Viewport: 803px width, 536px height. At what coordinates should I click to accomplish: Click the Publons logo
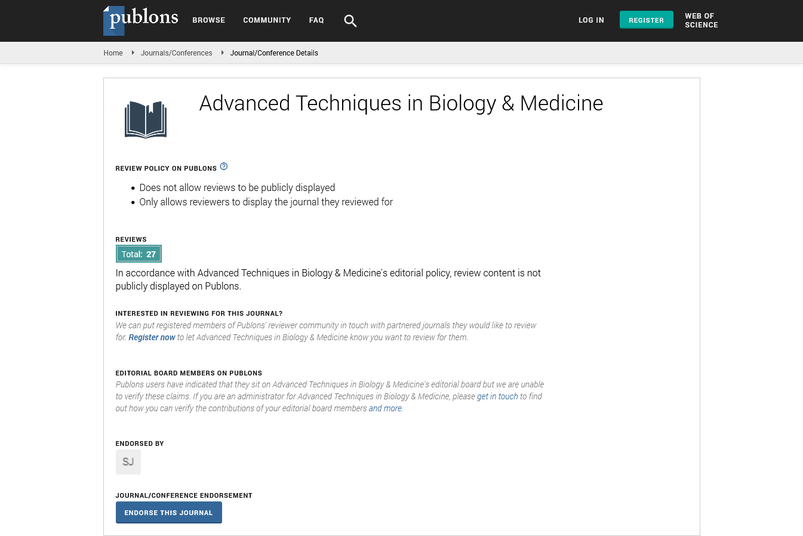tap(141, 20)
